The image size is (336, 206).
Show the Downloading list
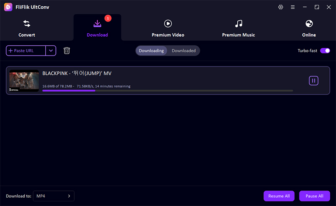tap(151, 50)
